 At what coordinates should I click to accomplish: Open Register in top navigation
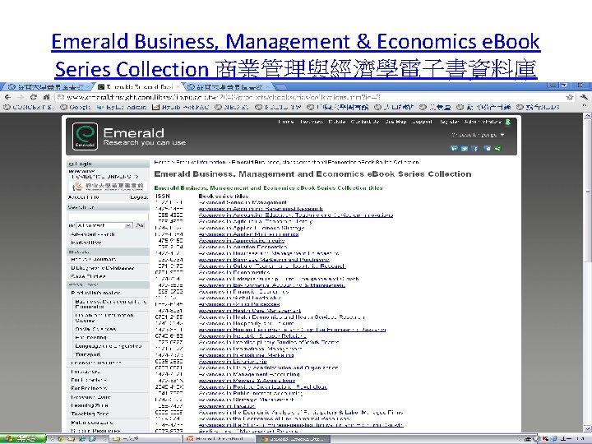(x=449, y=122)
